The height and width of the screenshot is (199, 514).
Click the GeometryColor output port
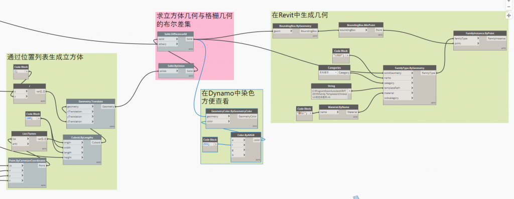click(x=247, y=116)
